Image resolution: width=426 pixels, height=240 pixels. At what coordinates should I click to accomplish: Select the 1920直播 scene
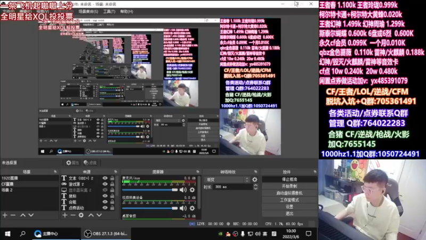tap(29, 178)
